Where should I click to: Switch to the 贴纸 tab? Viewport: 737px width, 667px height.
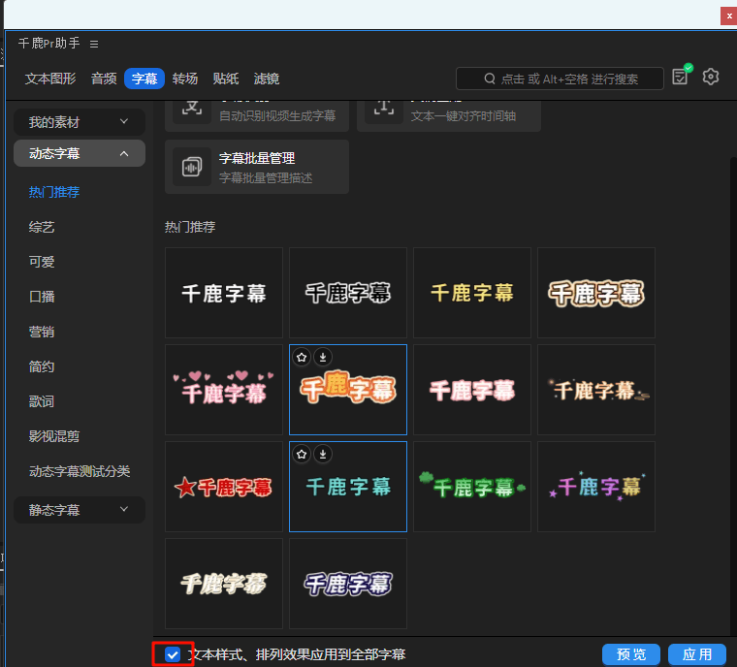pyautogui.click(x=226, y=79)
